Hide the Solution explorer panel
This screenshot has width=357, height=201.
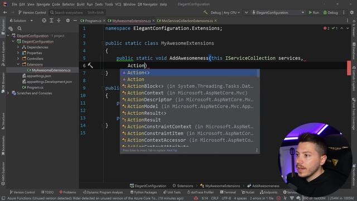pos(75,21)
